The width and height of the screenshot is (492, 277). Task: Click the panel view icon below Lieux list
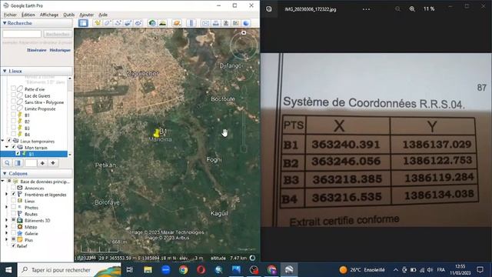18,163
